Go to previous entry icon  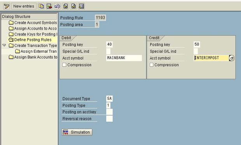pyautogui.click(x=65, y=6)
